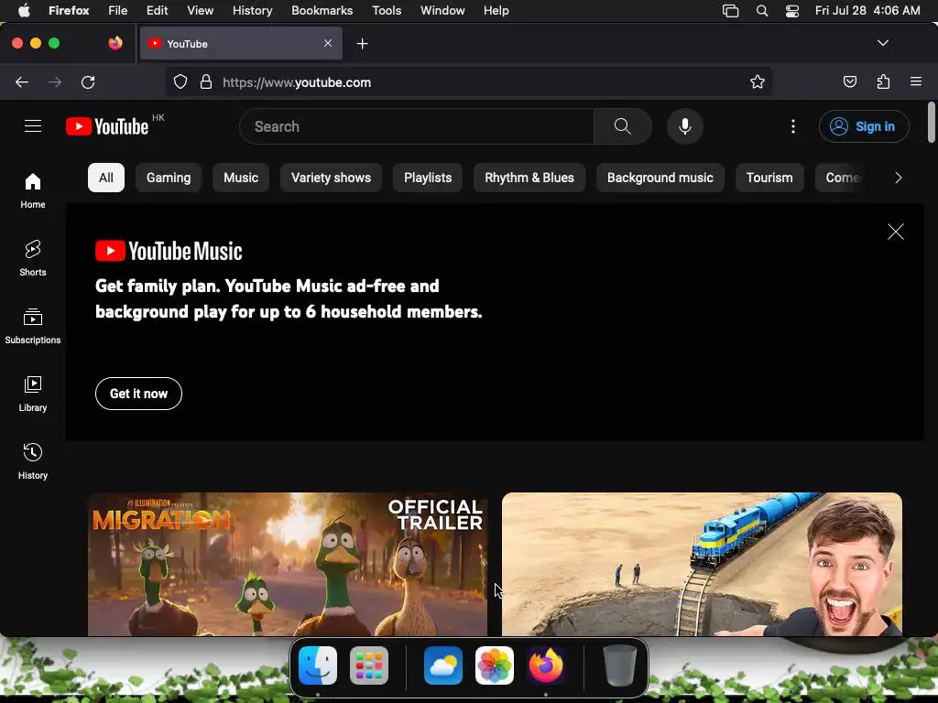The height and width of the screenshot is (703, 938).
Task: Select the All filter chip
Action: click(106, 178)
